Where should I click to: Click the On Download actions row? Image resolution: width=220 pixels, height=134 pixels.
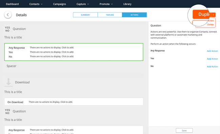pos(74,102)
